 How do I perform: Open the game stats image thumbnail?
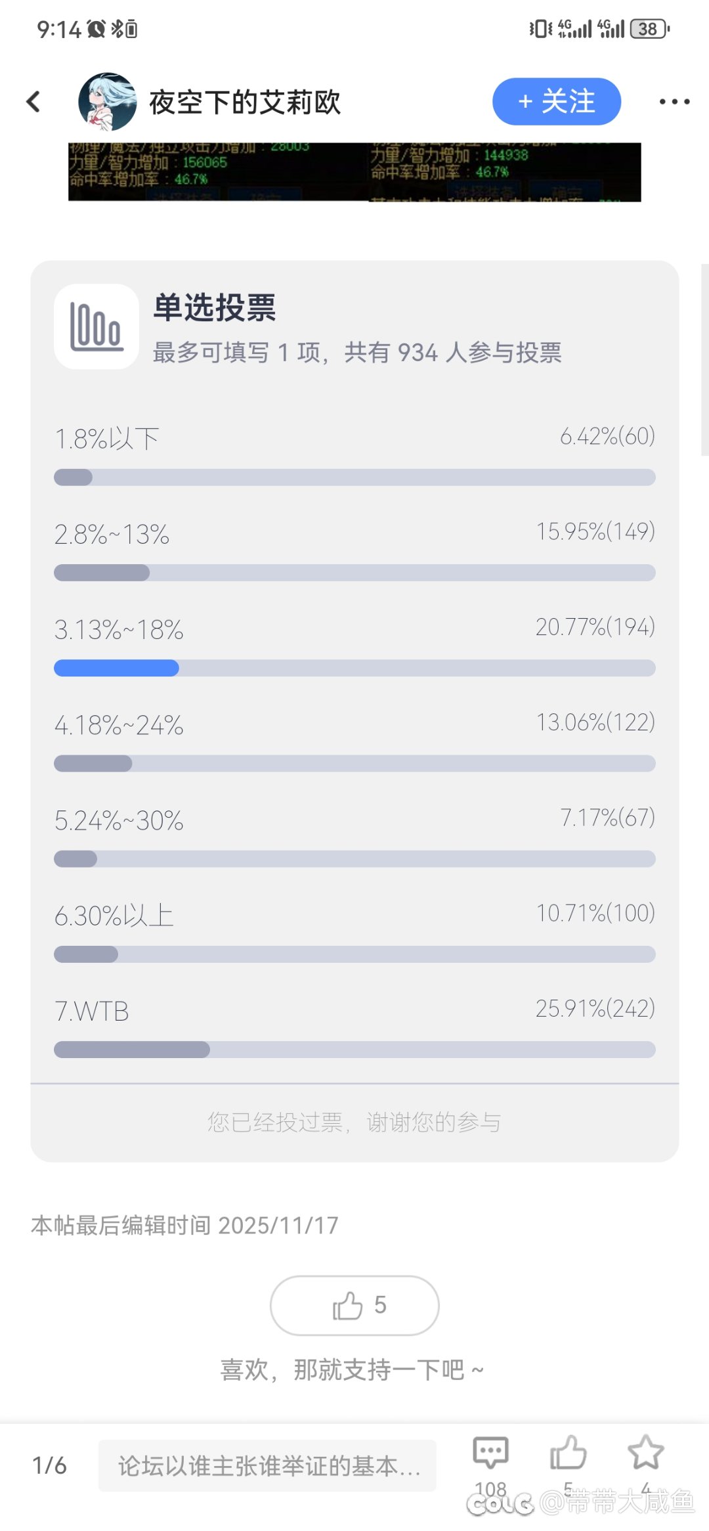[x=354, y=172]
